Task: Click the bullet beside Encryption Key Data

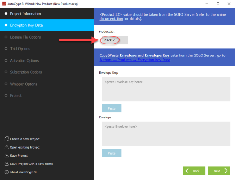Action: [6, 25]
